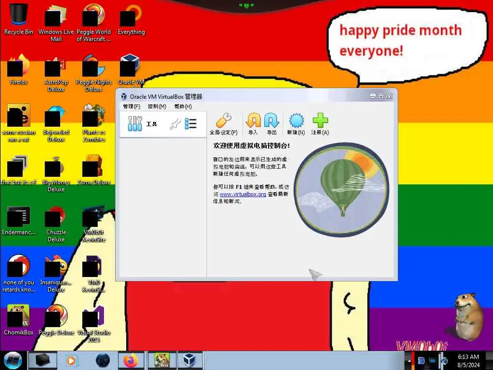
Task: Select the Visual Studio 2015 icon
Action: pyautogui.click(x=94, y=324)
